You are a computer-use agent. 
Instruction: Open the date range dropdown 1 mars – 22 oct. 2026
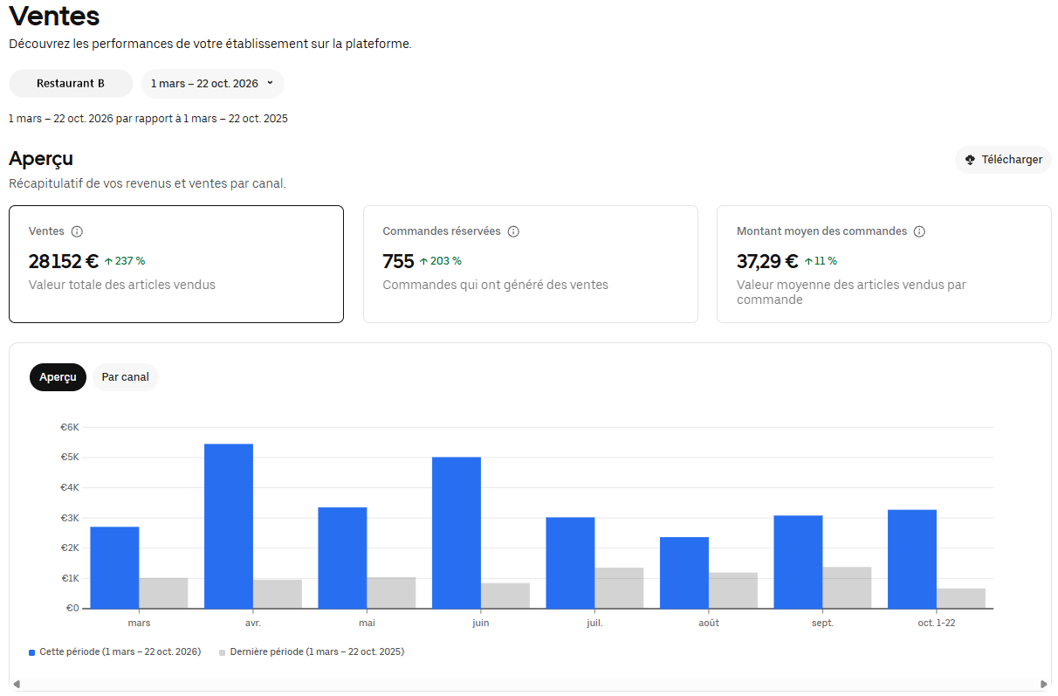(x=213, y=84)
